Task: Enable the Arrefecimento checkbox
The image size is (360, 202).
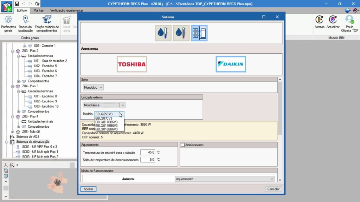Action: (x=182, y=145)
